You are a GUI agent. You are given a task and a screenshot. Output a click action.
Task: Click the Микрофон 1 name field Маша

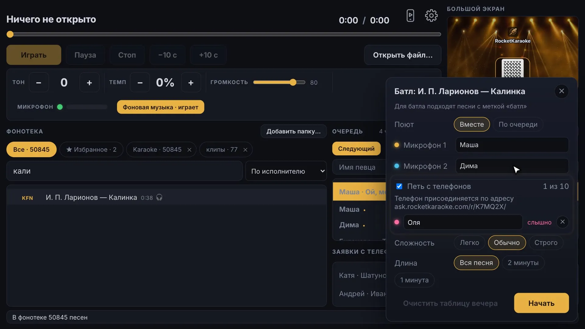click(x=512, y=145)
